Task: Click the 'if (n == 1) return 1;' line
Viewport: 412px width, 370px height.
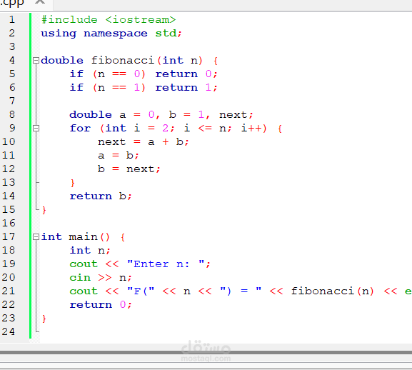Action: [144, 88]
